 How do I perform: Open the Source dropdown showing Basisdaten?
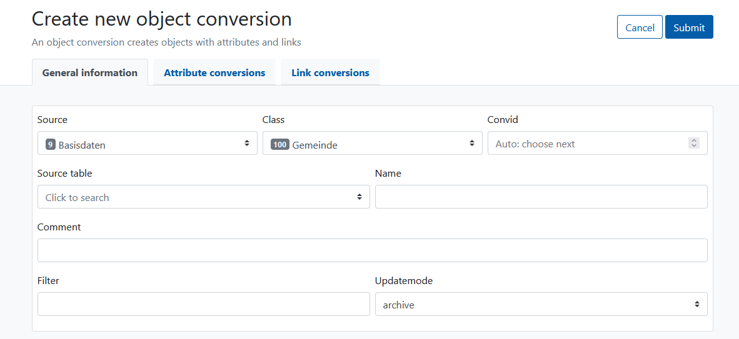(x=148, y=143)
